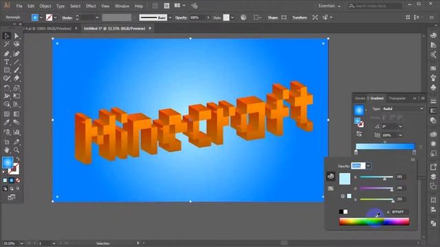
Task: Adjust the red R color slider
Action: click(376, 177)
